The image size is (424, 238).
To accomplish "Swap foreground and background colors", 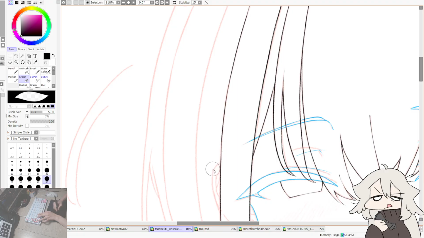I will [53, 55].
